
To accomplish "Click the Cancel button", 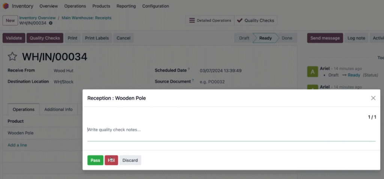I will (123, 38).
